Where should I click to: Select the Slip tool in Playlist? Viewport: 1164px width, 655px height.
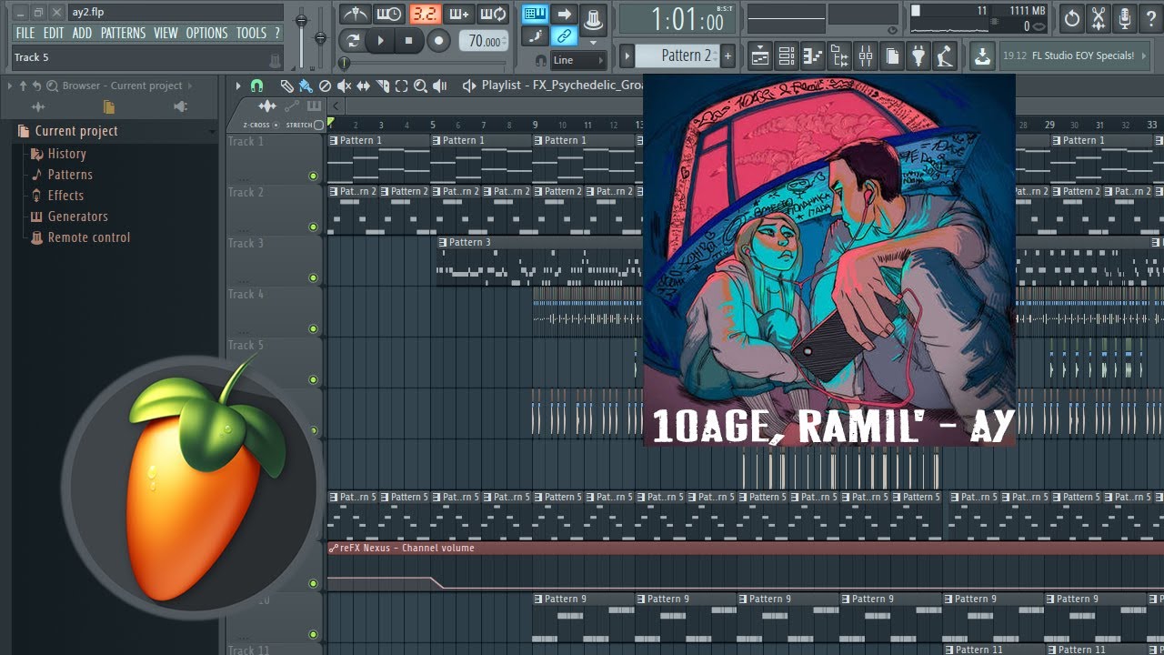(x=363, y=86)
